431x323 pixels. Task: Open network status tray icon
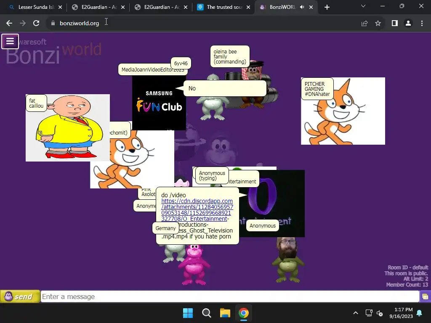369,313
